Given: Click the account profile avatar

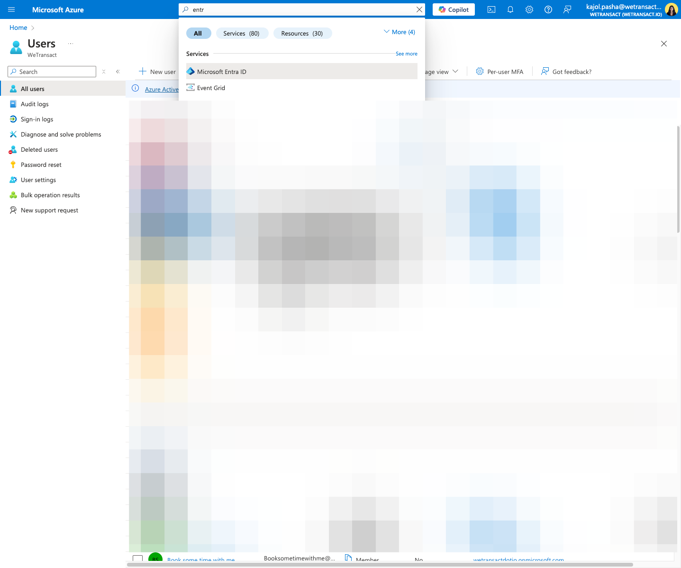Looking at the screenshot, I should (x=671, y=9).
